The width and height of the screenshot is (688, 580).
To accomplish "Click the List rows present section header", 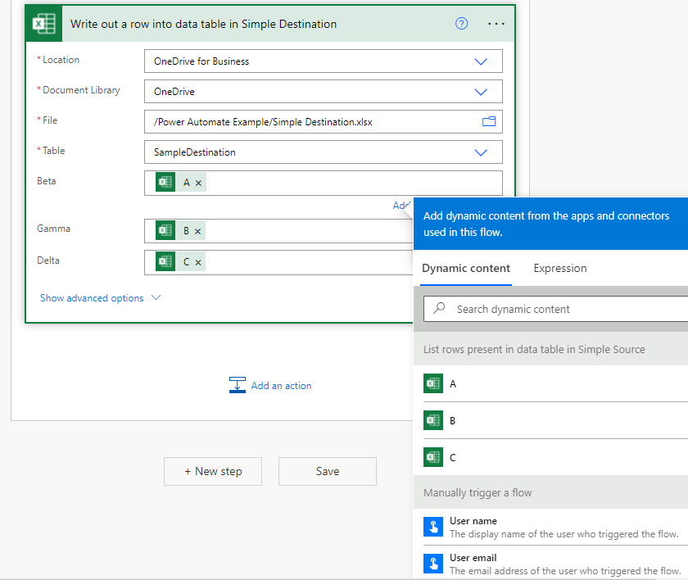I will (x=550, y=349).
